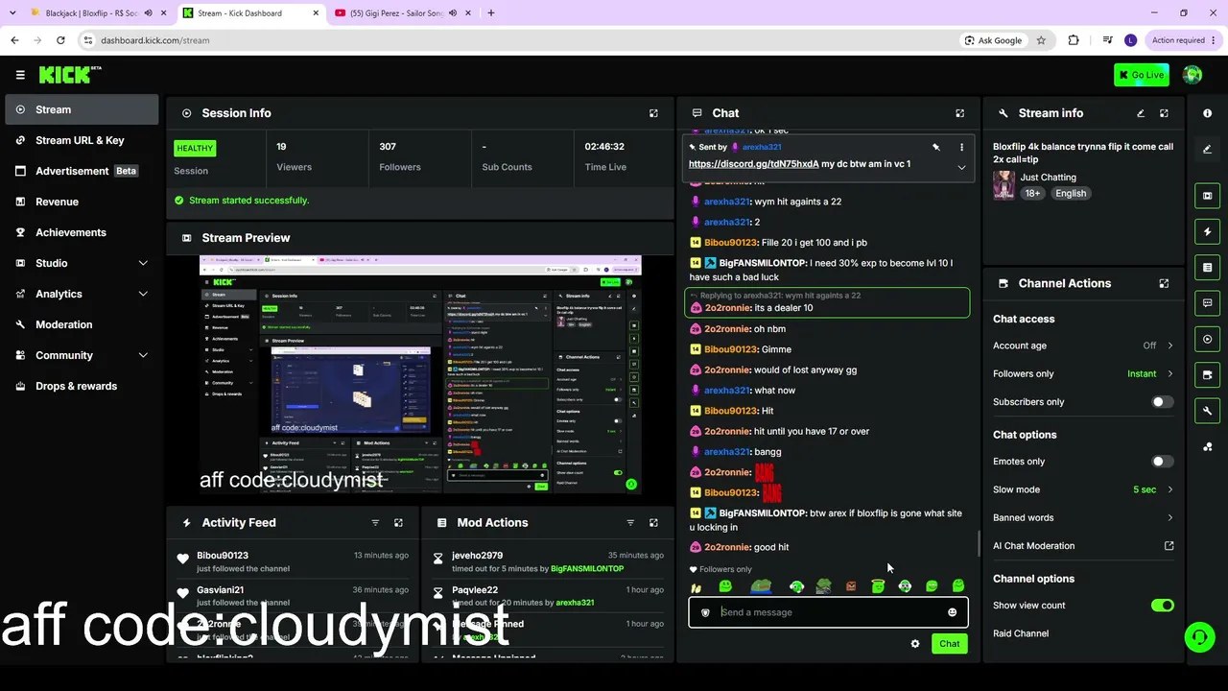Toggle activity feed lightning icon in right rail
Viewport: 1228px width, 691px height.
click(1208, 231)
